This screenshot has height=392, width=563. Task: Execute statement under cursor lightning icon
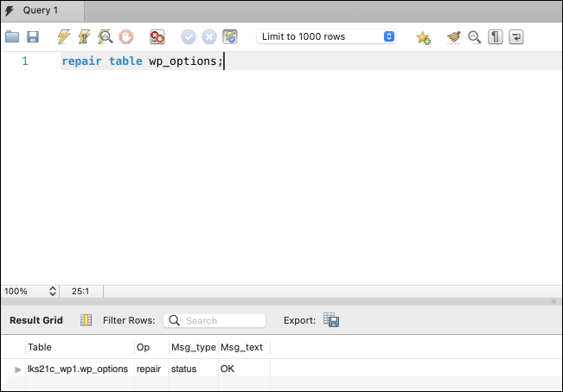click(x=85, y=36)
